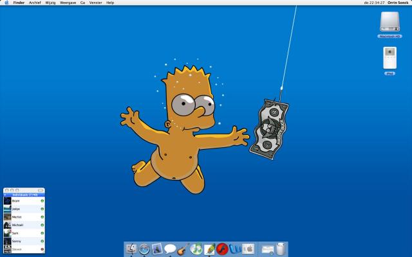
Task: Select contact Bram in buddy list
Action: click(x=24, y=201)
